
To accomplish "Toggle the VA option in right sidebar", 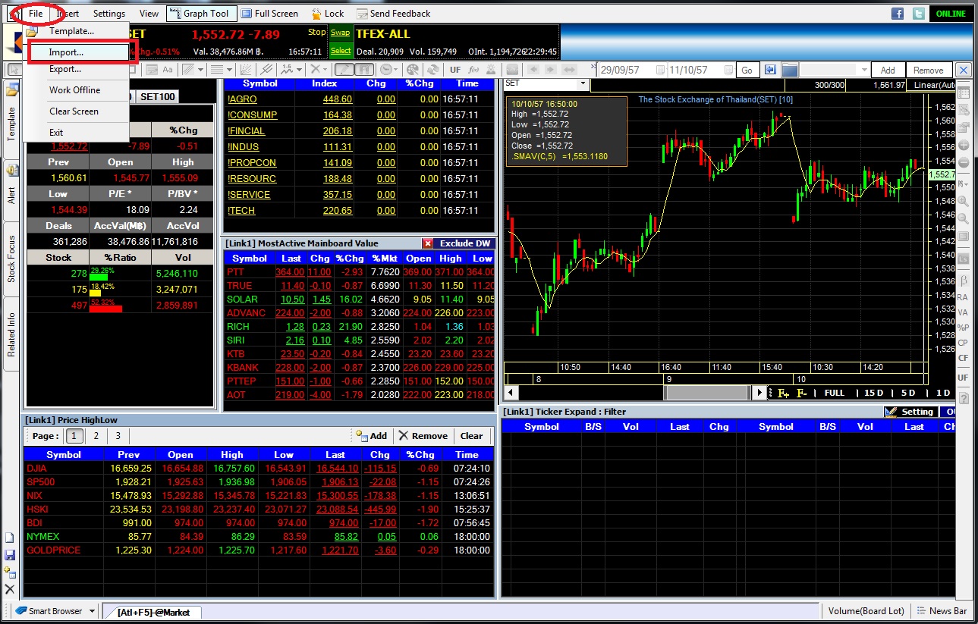I will click(963, 312).
